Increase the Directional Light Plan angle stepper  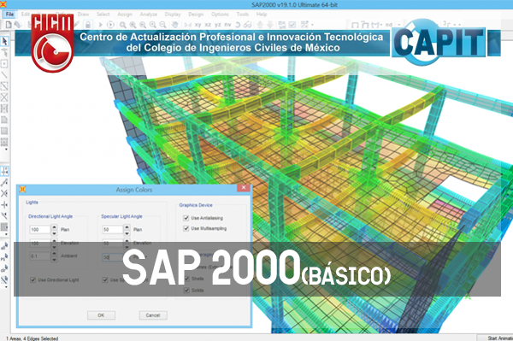pyautogui.click(x=55, y=226)
